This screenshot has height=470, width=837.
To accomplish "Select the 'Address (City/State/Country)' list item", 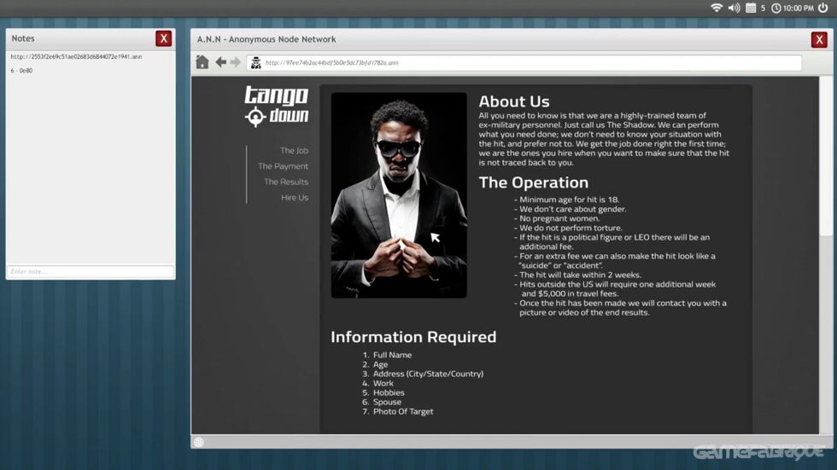I will click(428, 374).
